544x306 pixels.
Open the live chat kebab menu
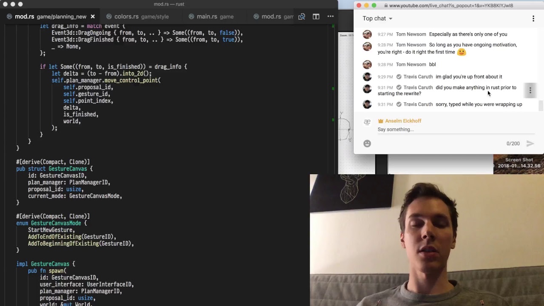533,19
